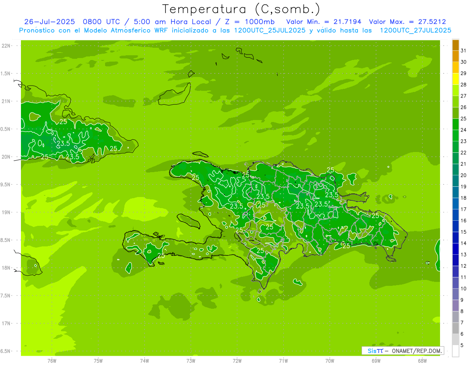474x366 pixels.
Task: Click the '20N' latitude axis label
Action: tap(6, 157)
